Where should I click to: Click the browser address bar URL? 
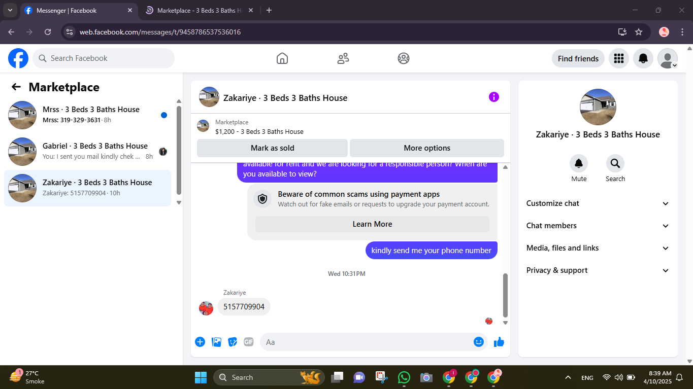tap(160, 32)
